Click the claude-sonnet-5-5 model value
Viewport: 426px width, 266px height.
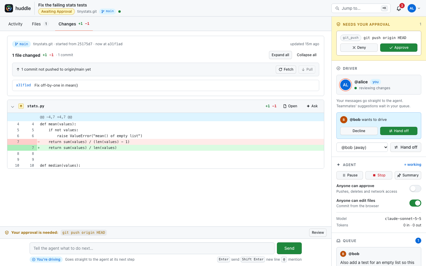click(403, 219)
